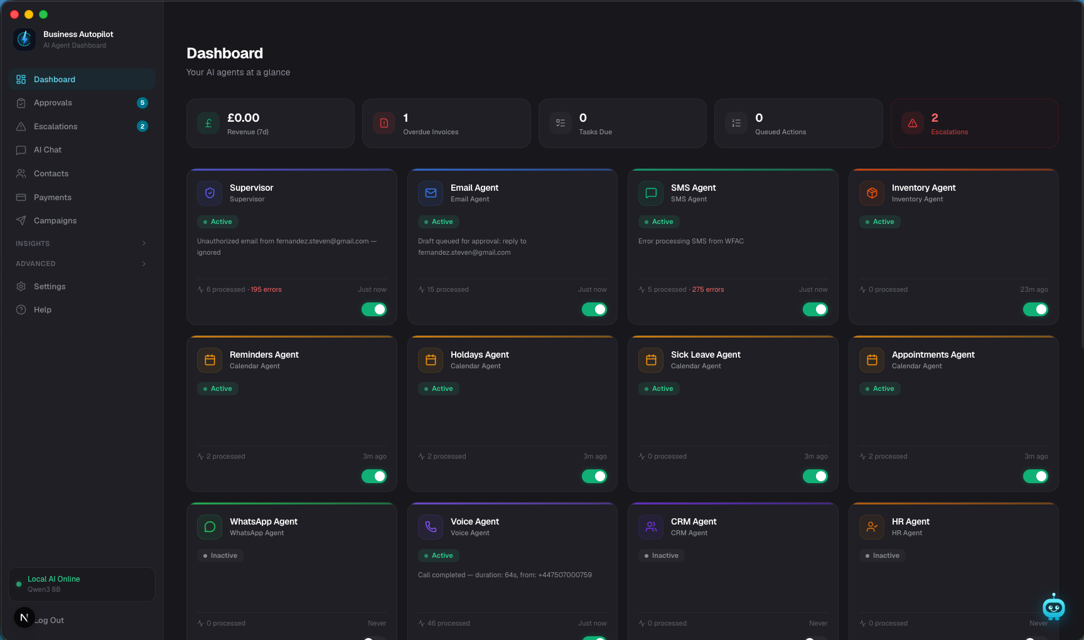Click the Sick Leave Agent calendar icon

(651, 360)
